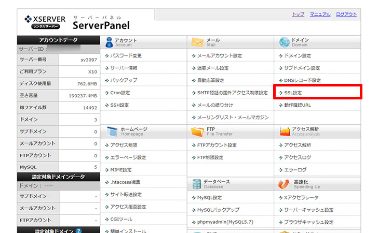Screen dimensions: 378x233
Task: Click the アカウントデータ header
Action: click(58, 40)
